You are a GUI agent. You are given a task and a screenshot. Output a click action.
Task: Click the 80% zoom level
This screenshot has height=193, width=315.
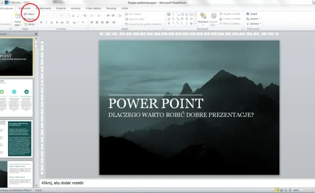(x=296, y=190)
